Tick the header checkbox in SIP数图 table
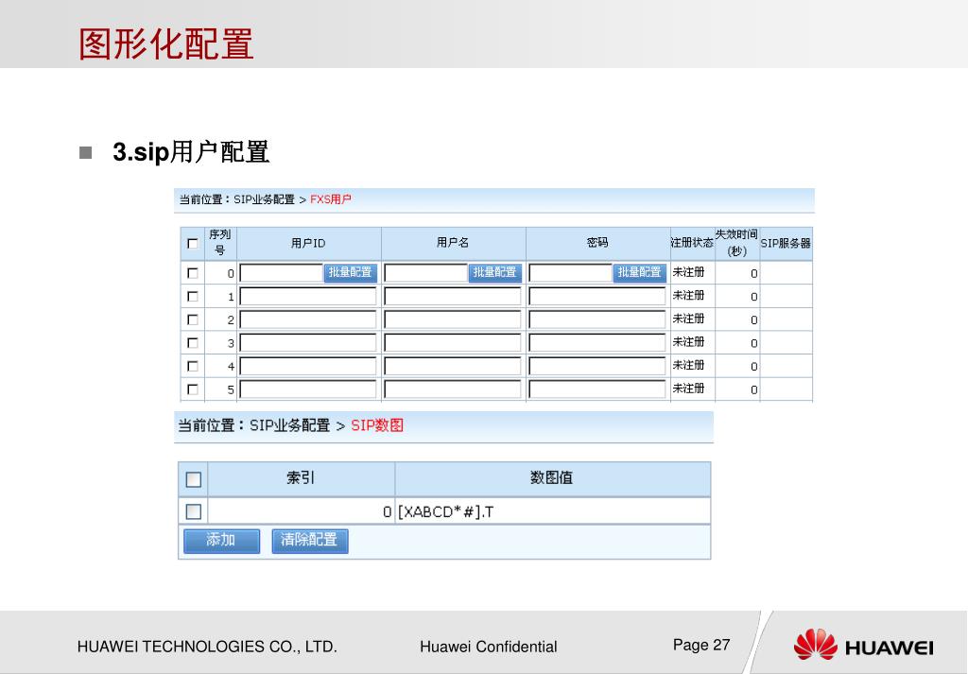The image size is (968, 674). click(193, 479)
